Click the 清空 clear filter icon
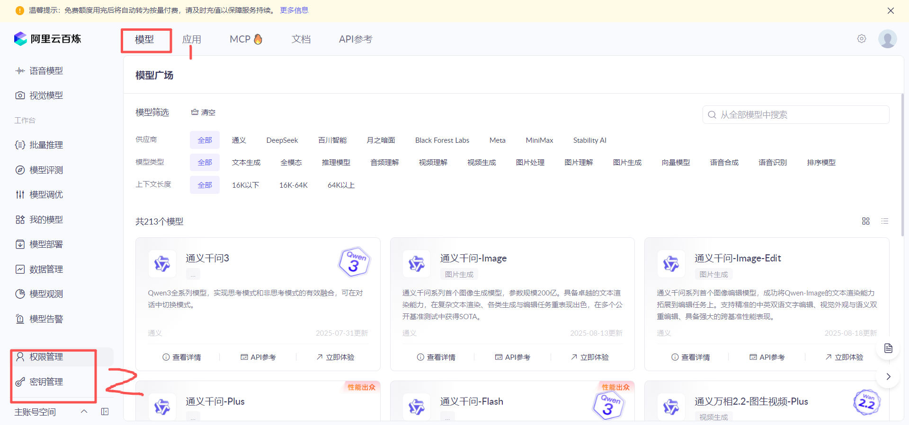The height and width of the screenshot is (425, 909). [x=195, y=113]
